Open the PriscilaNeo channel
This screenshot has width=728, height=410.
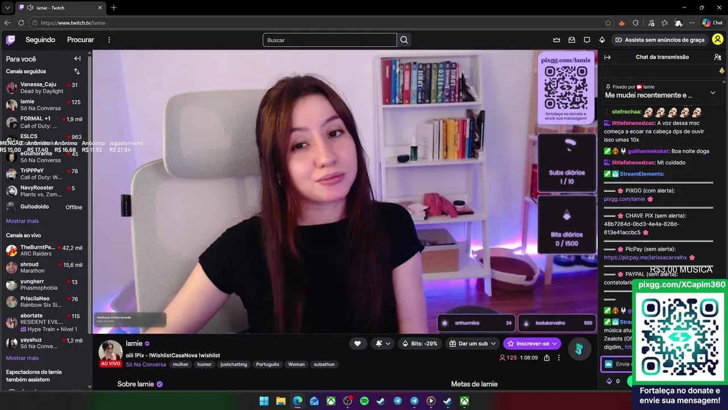pos(44,302)
